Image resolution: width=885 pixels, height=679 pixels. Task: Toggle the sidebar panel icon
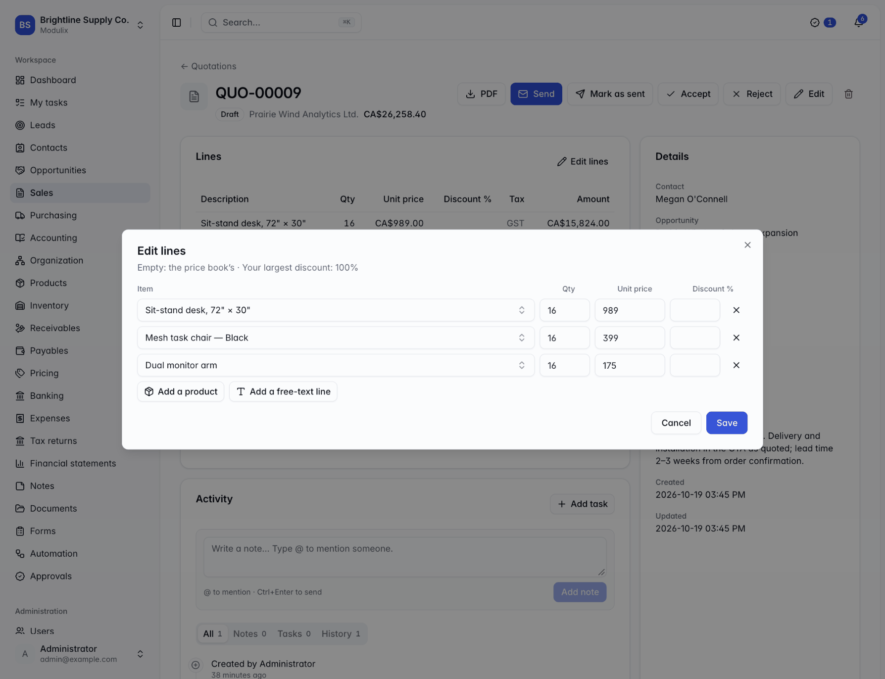(x=177, y=23)
